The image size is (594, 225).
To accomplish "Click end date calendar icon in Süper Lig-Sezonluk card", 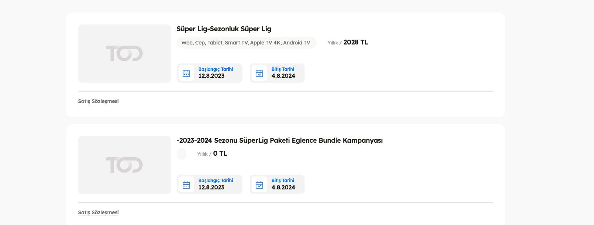I will pyautogui.click(x=259, y=73).
